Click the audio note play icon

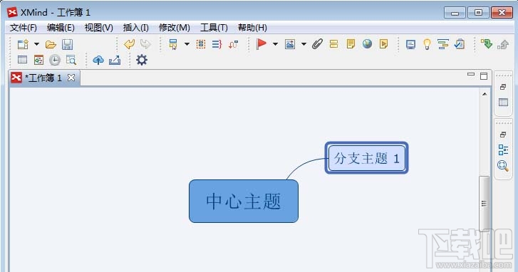click(x=383, y=44)
